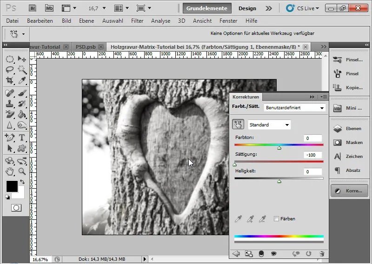Show hidden document tabs chevron
Viewport: 372px width, 264px height.
pos(323,47)
